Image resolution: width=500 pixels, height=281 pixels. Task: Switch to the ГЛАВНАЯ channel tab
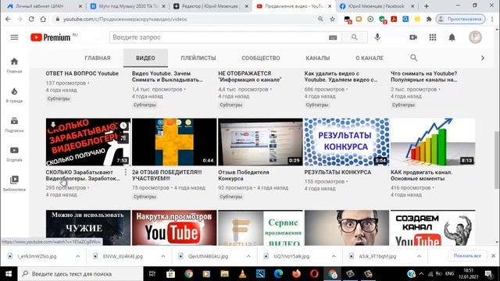click(98, 58)
